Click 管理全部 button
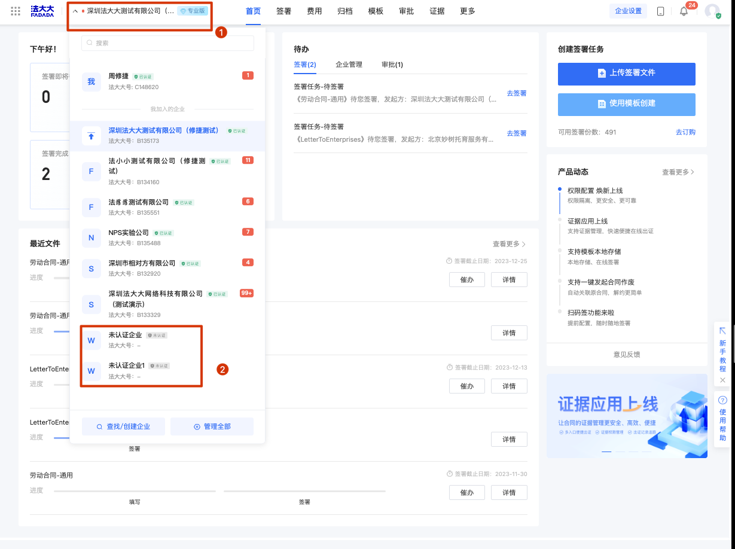735x549 pixels. (x=212, y=426)
